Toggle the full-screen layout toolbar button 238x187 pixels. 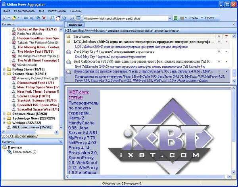[58, 18]
